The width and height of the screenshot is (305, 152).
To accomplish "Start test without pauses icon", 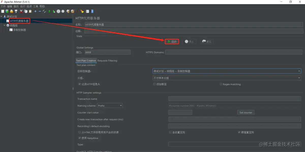I will (54, 11).
